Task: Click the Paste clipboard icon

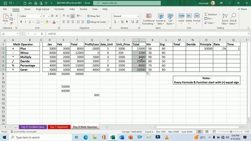Action: click(5, 16)
